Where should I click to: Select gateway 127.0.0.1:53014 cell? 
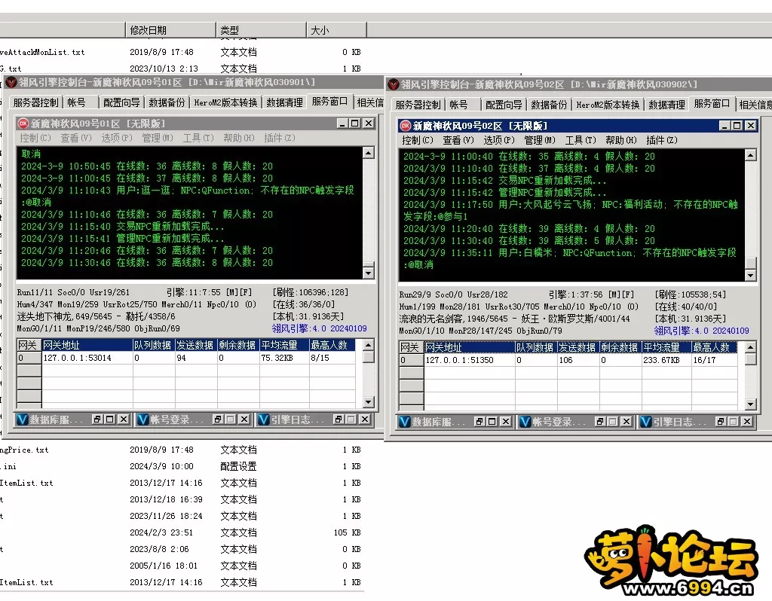pos(87,358)
